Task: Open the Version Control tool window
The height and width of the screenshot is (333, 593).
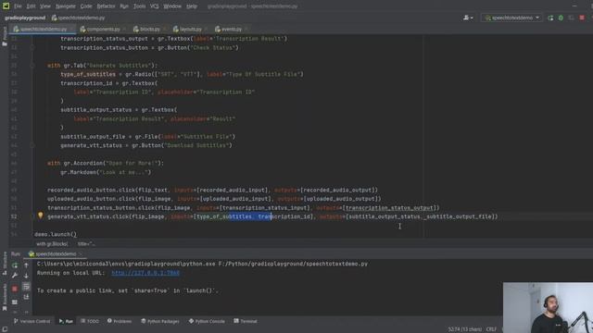Action: coord(32,321)
